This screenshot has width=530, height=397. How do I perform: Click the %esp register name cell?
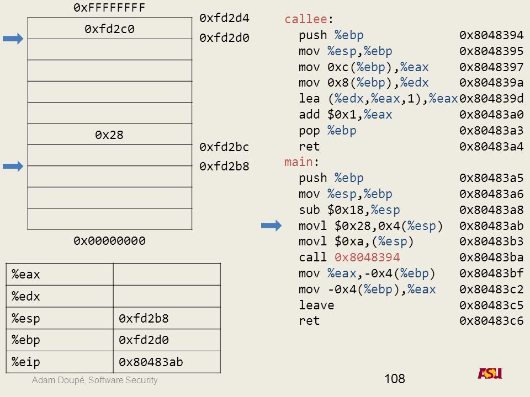[60, 318]
